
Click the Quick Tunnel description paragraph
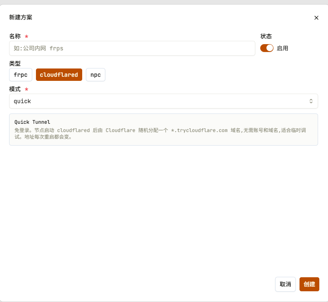tap(160, 133)
